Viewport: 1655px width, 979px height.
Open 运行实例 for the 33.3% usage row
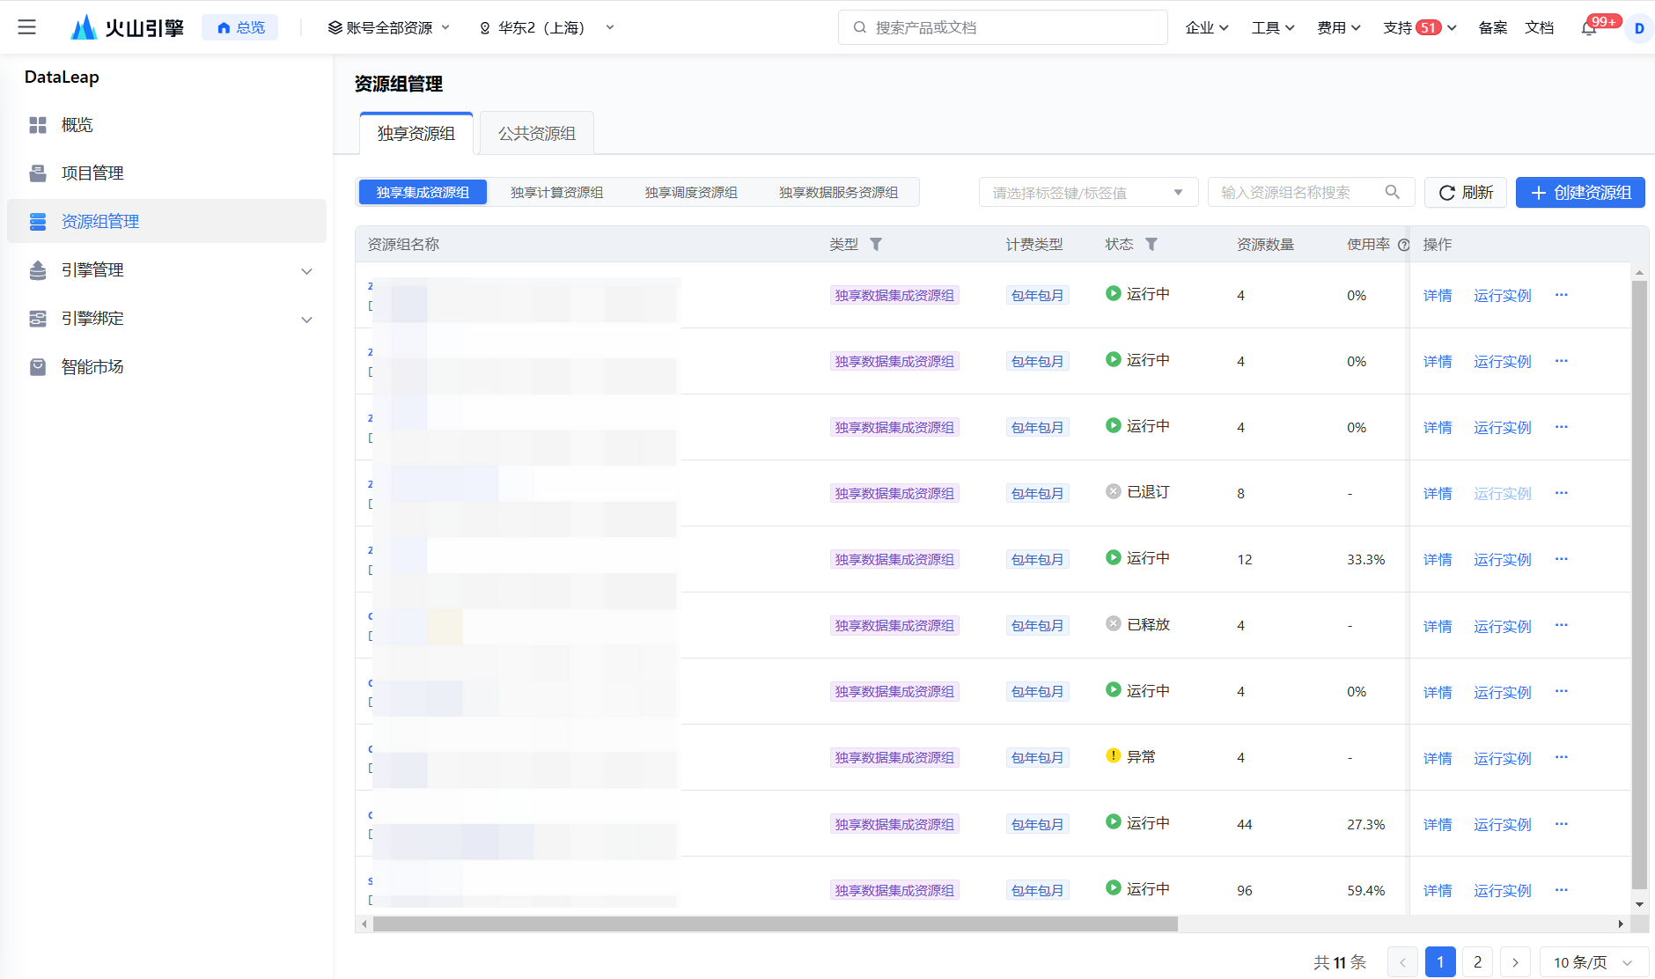click(x=1503, y=560)
